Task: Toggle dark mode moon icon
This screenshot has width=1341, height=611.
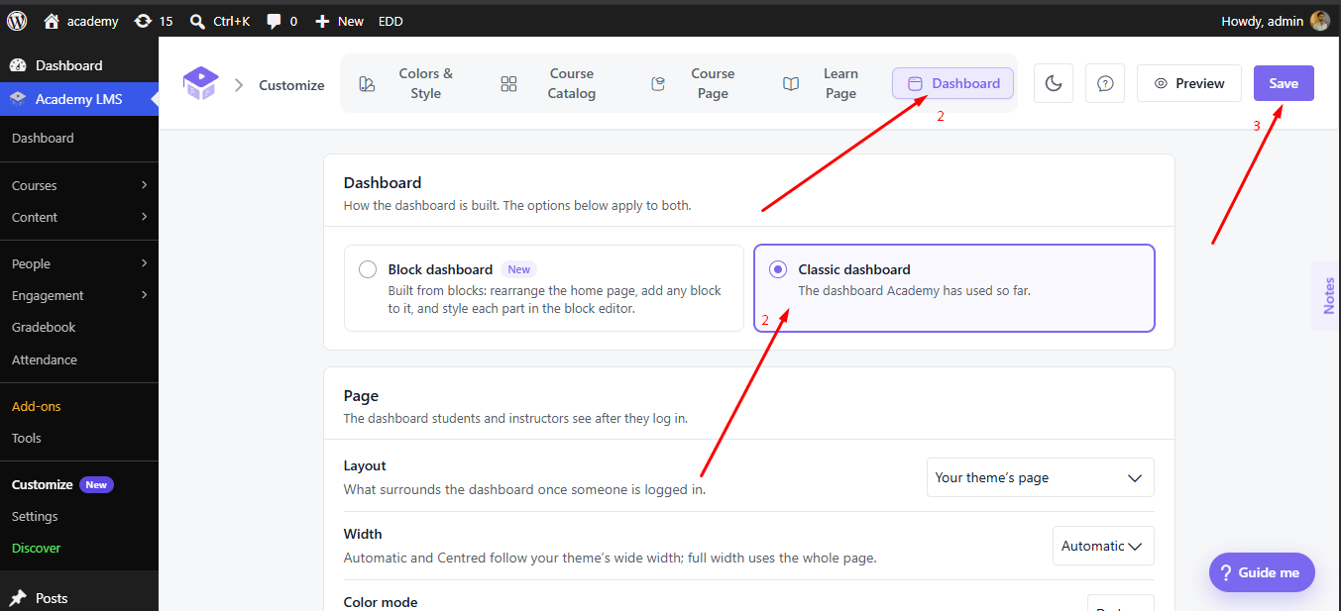Action: (1054, 83)
